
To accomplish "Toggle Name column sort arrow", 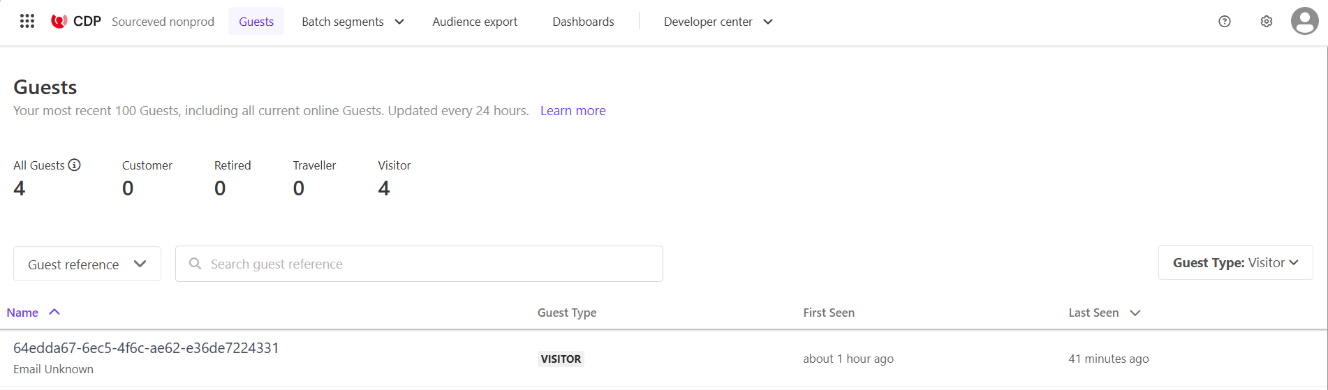I will [x=54, y=313].
